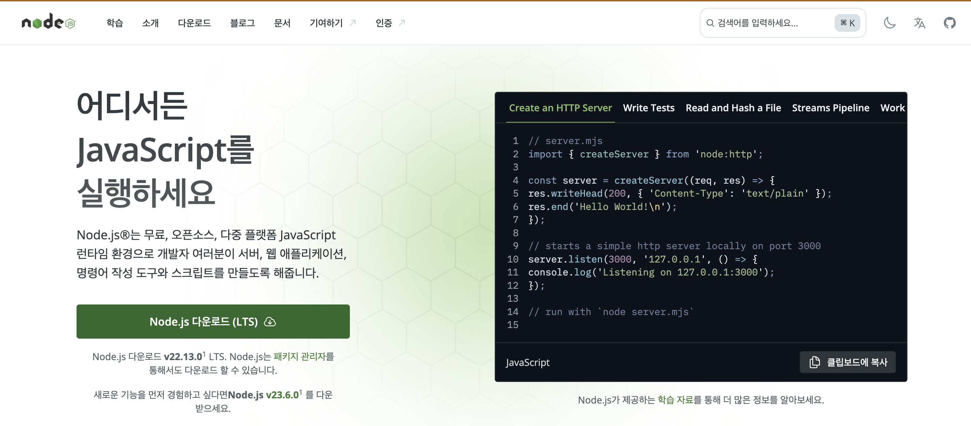The width and height of the screenshot is (971, 426).
Task: Switch to Streams Pipeline tab
Action: point(830,108)
